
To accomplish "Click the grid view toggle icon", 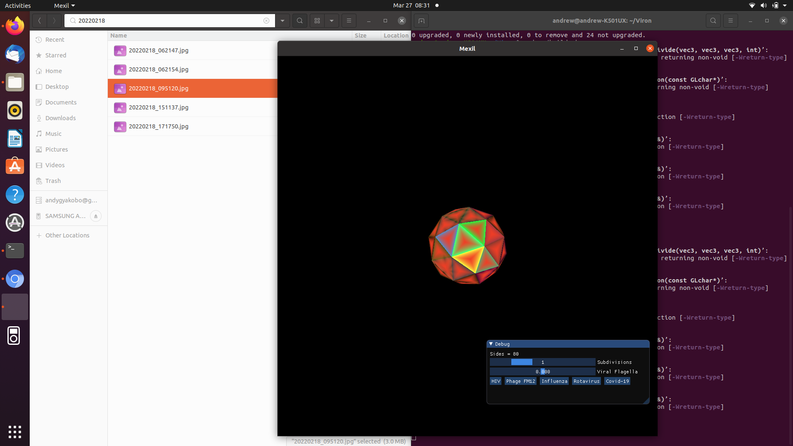I will coord(317,21).
